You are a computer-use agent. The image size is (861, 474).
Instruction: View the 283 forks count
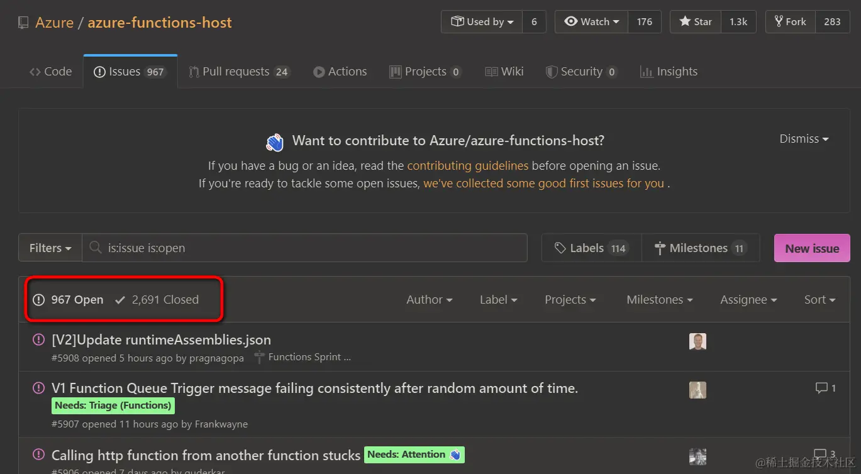click(832, 22)
